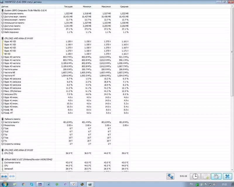Viewport: 234px width, 187px height.
Task: Select the Множитель row
Action: click(x=65, y=125)
